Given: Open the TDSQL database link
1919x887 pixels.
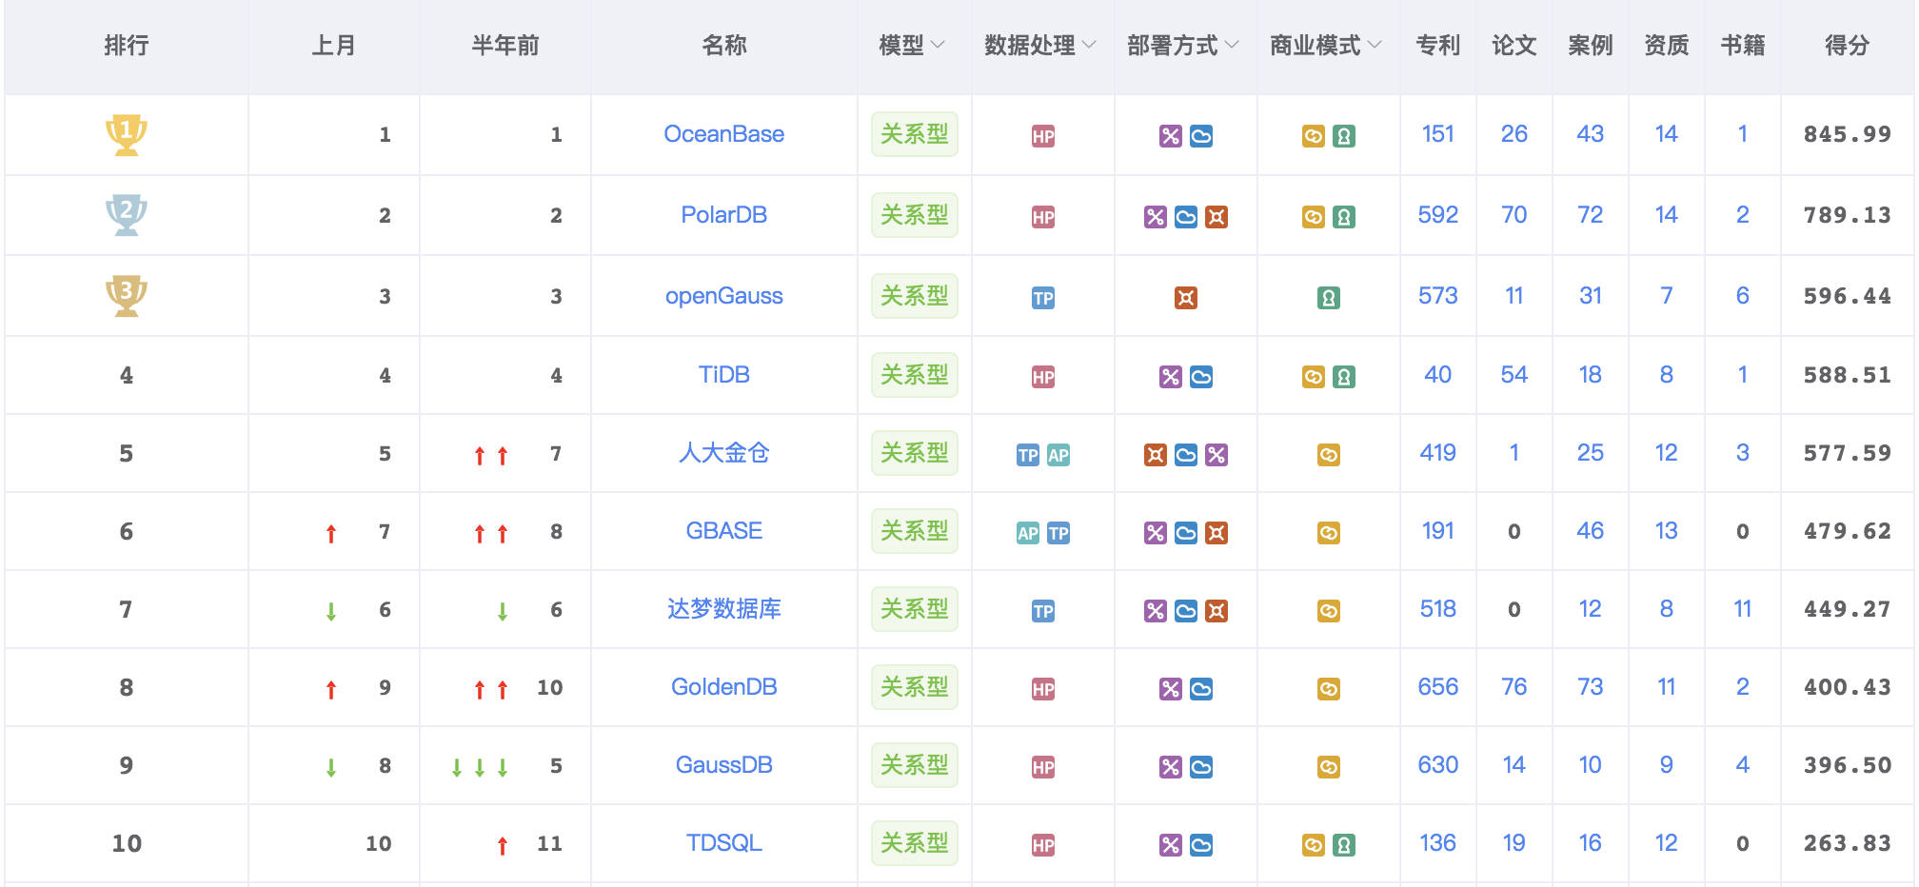Looking at the screenshot, I should click(x=724, y=843).
